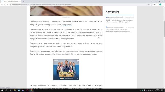
Task: Open microphone indicator in system tray
Action: (x=144, y=90)
